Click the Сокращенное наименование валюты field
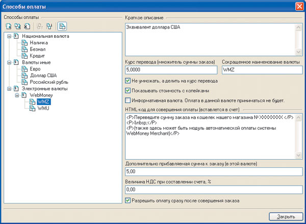Screen dimensions: 306x224 tap(262, 70)
